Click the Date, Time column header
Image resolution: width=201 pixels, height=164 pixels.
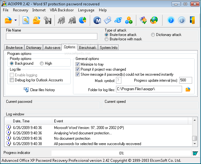31,121
